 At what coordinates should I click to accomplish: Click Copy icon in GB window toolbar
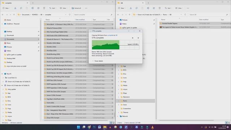(x=136, y=8)
